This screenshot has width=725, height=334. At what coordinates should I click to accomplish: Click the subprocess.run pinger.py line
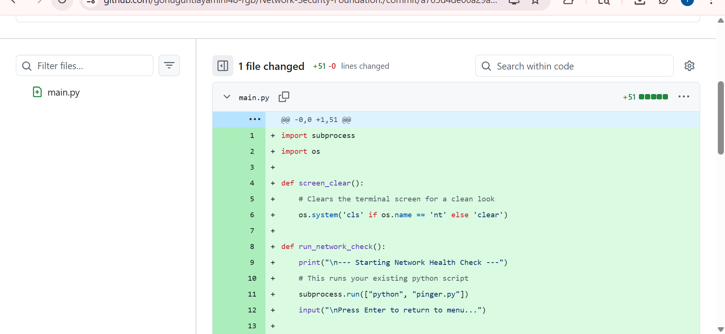point(383,294)
